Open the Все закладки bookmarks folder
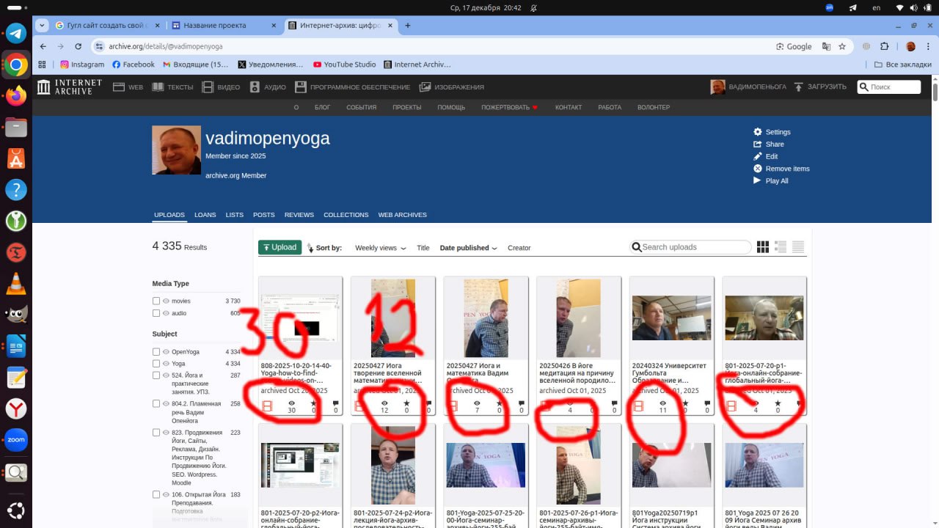The height and width of the screenshot is (528, 939). click(902, 65)
